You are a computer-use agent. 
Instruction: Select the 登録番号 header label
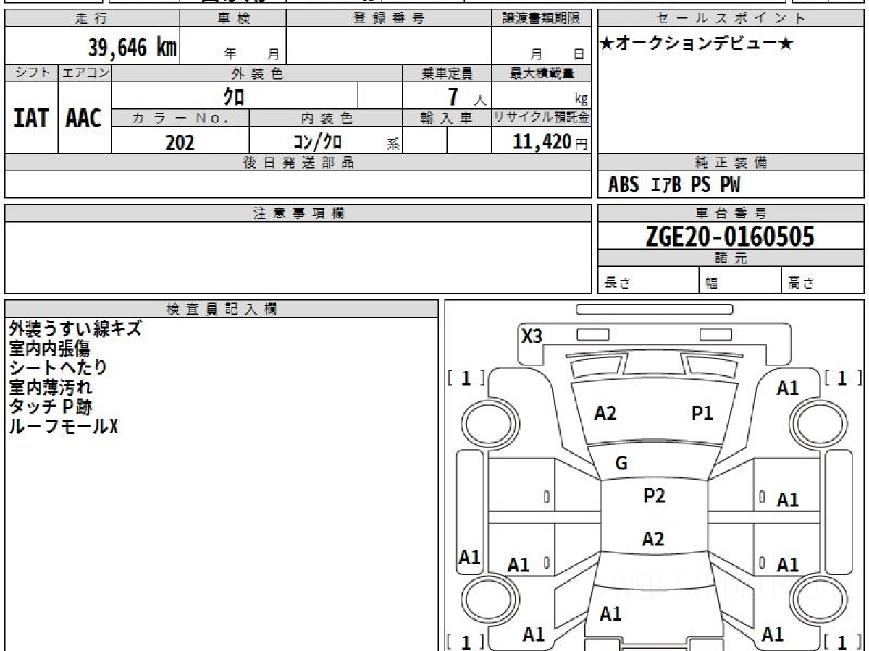[x=389, y=19]
